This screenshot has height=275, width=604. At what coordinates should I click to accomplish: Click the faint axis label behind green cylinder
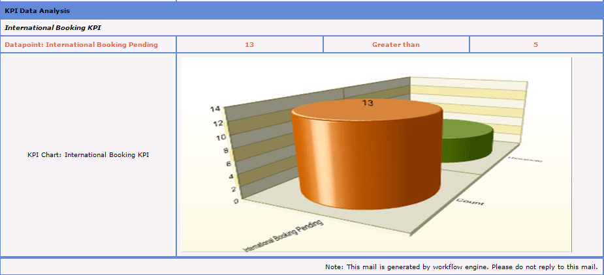tap(524, 158)
